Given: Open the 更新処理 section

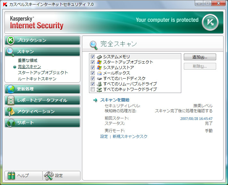Looking at the screenshot, I should 43,89.
